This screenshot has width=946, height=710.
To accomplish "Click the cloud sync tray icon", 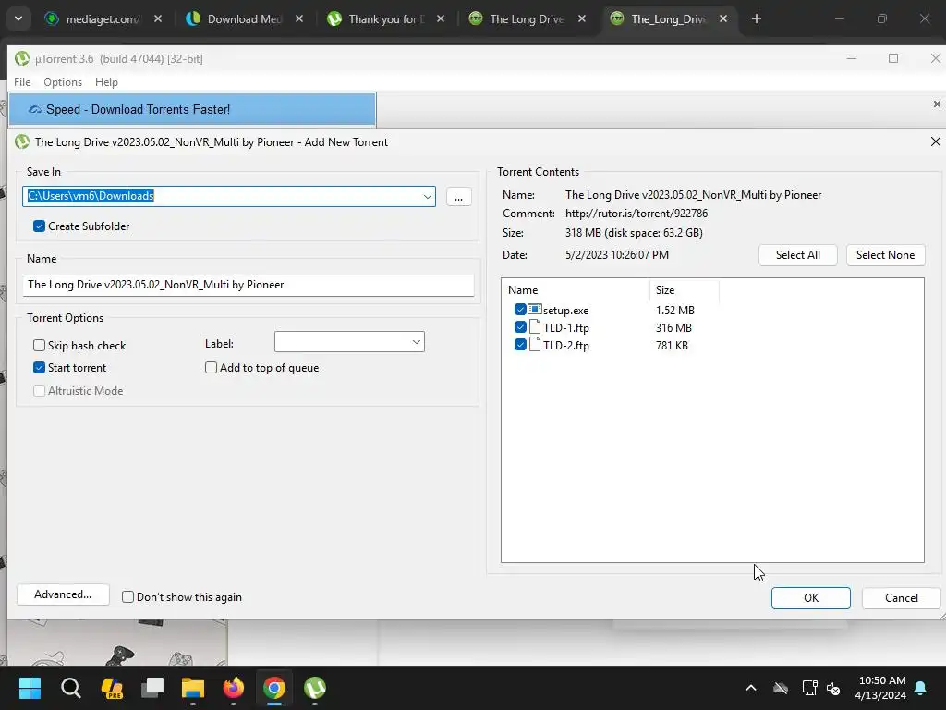I will click(781, 688).
